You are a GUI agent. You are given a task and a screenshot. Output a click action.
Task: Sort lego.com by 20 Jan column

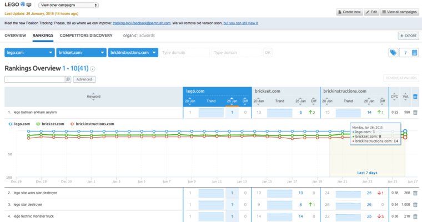[190, 101]
